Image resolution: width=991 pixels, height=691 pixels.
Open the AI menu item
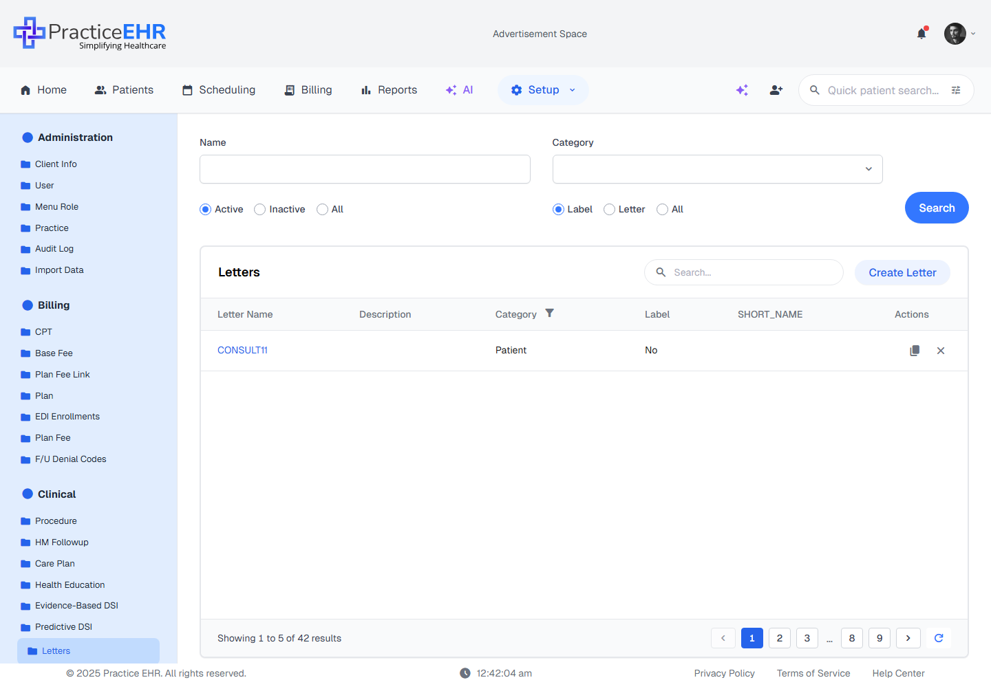459,90
